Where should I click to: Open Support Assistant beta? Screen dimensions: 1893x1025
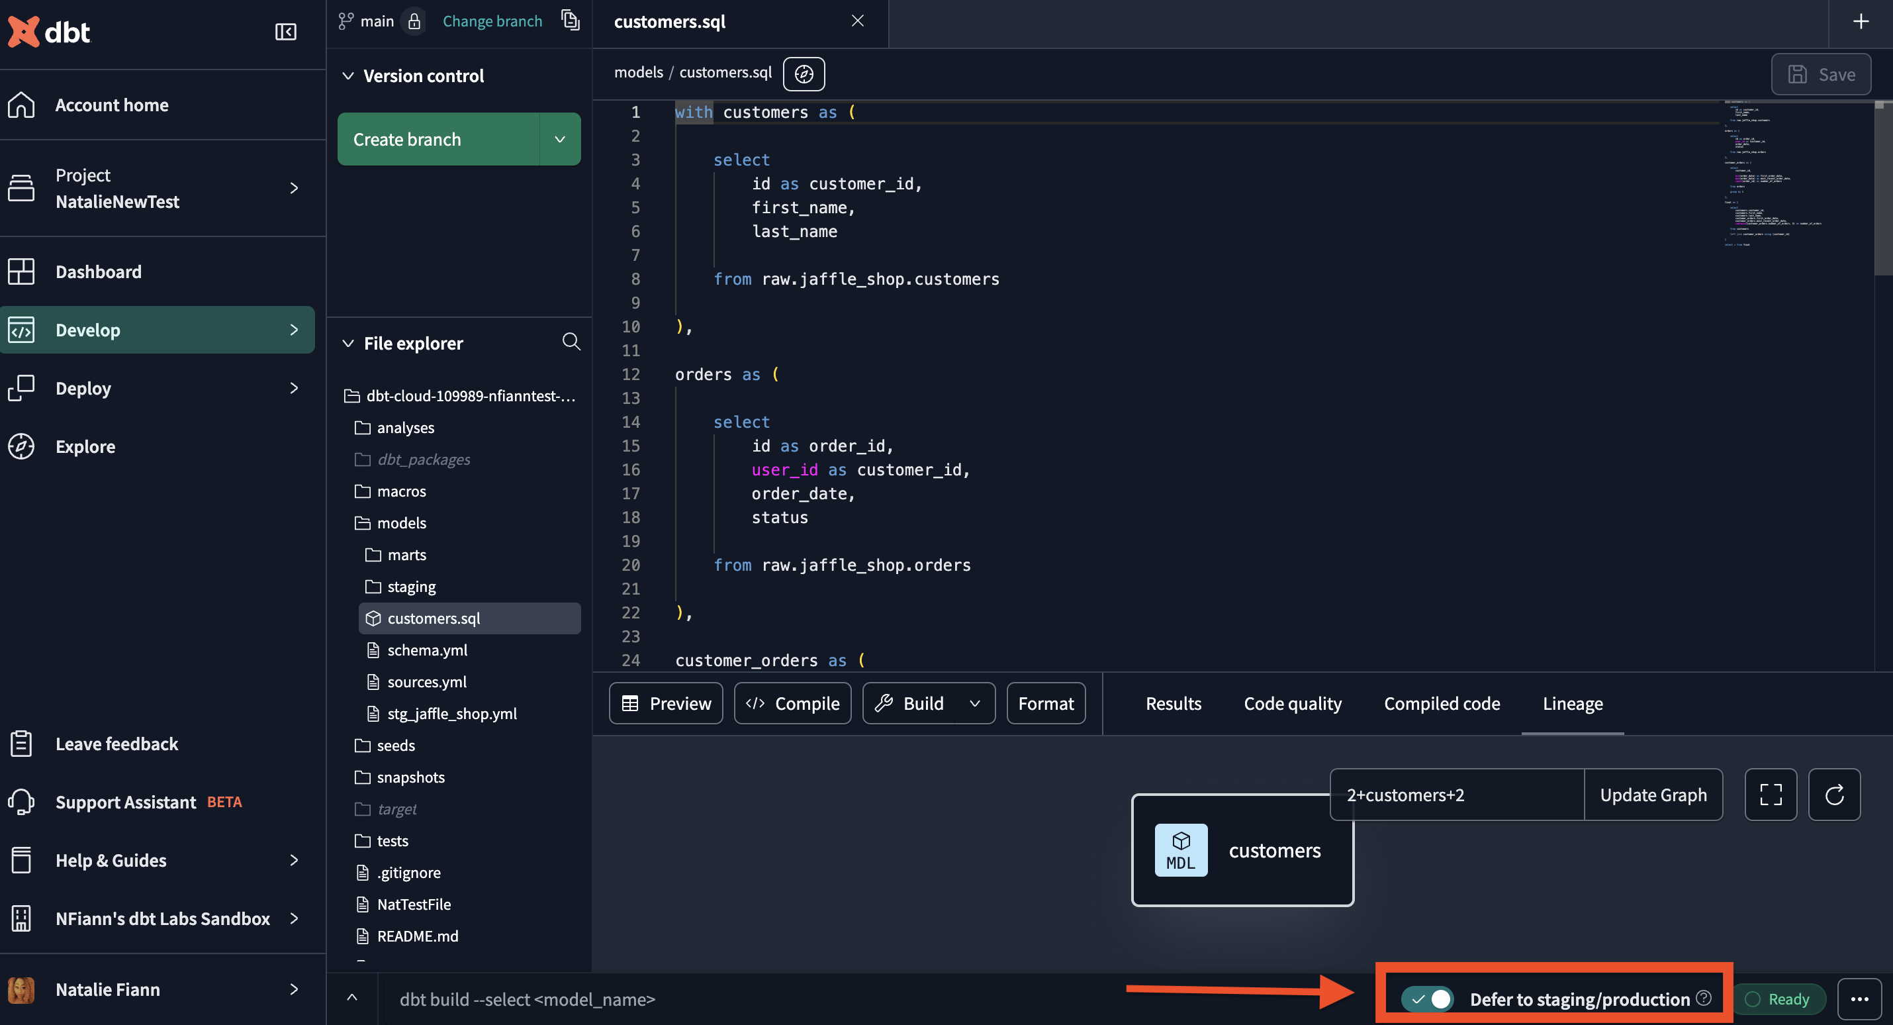point(125,801)
